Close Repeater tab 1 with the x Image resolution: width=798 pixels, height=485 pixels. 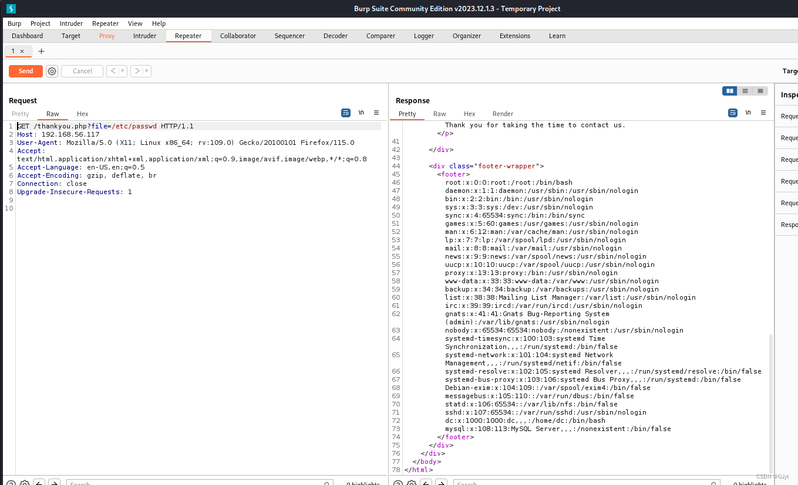pyautogui.click(x=22, y=51)
